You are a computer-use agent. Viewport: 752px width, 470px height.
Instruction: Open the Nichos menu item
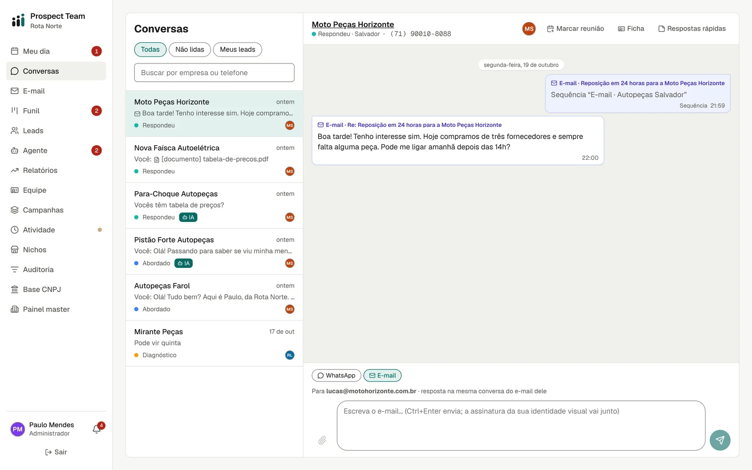(x=56, y=250)
